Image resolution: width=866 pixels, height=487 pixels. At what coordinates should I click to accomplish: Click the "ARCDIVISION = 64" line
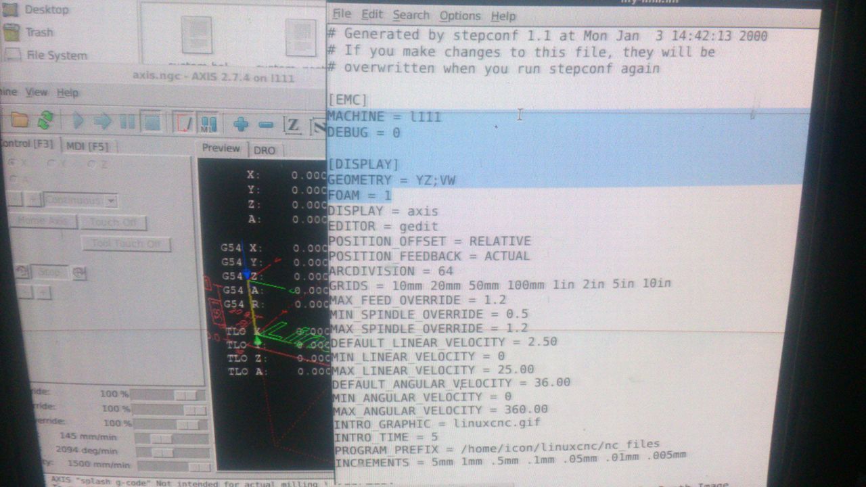392,270
